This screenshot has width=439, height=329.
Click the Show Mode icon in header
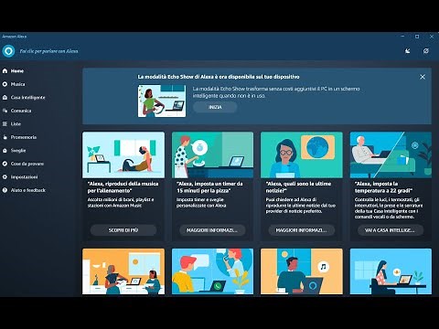click(408, 51)
